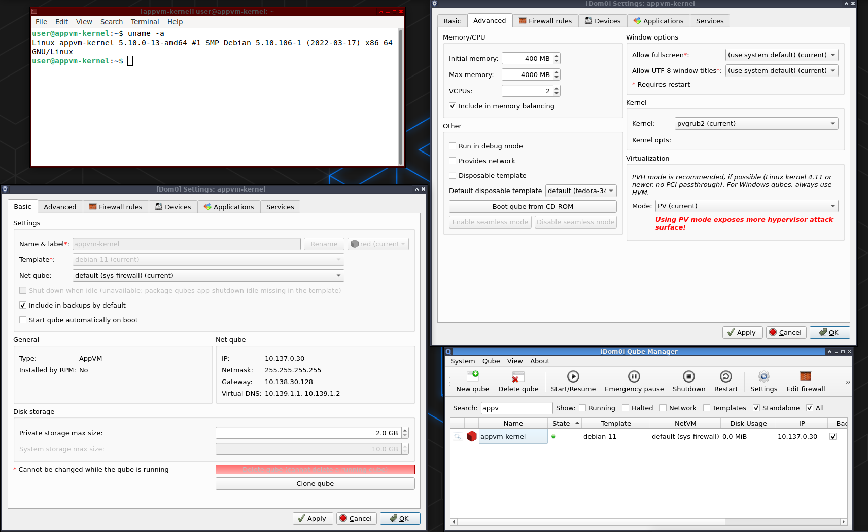Click the Private storage max size stepper
This screenshot has width=868, height=532.
[405, 433]
